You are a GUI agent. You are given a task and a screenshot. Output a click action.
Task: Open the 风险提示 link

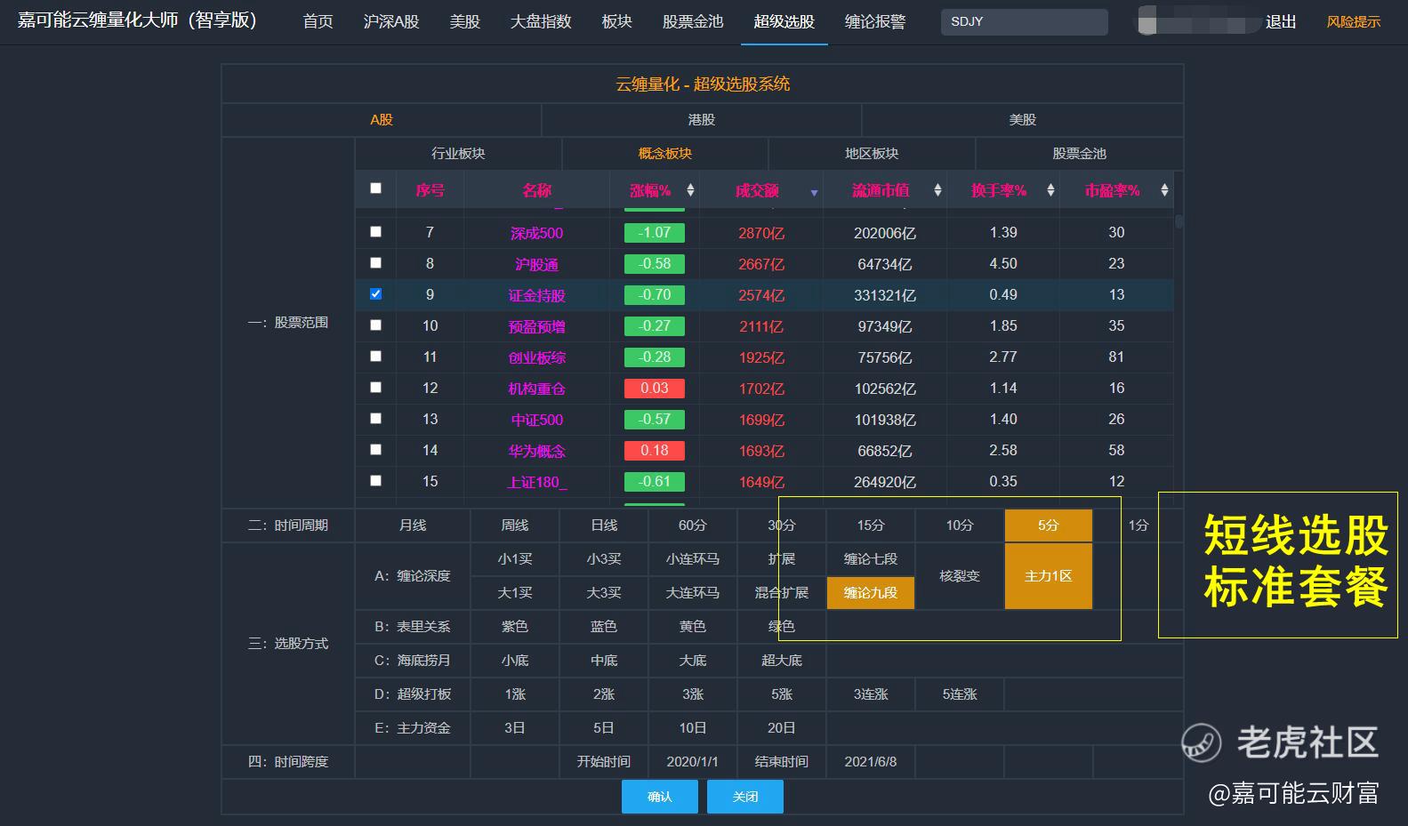click(x=1354, y=21)
